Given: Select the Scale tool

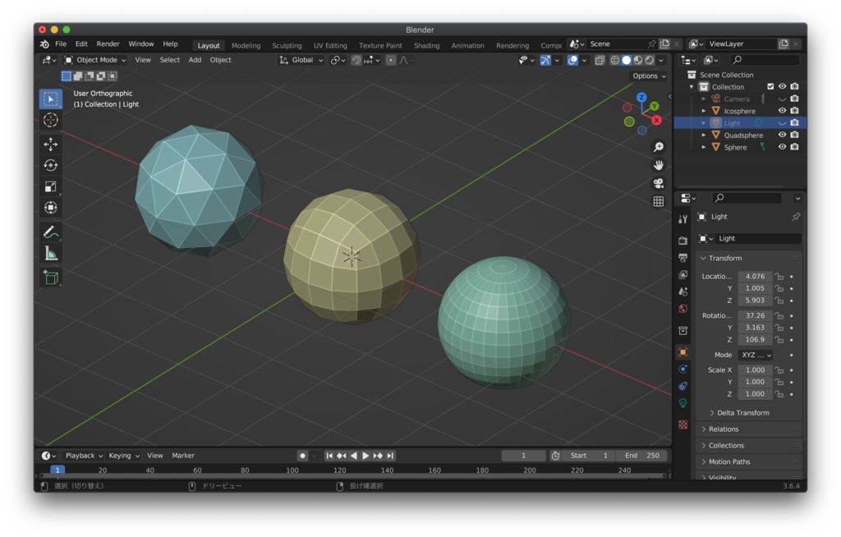Looking at the screenshot, I should click(51, 186).
